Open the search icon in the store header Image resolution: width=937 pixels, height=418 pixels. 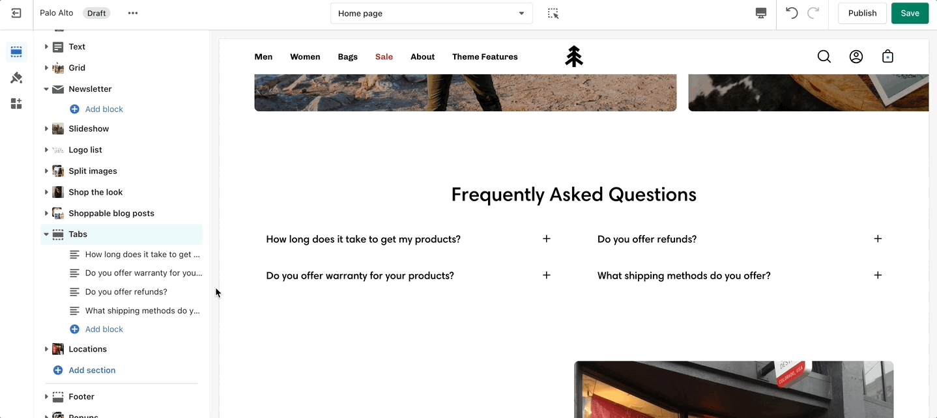[x=824, y=57]
